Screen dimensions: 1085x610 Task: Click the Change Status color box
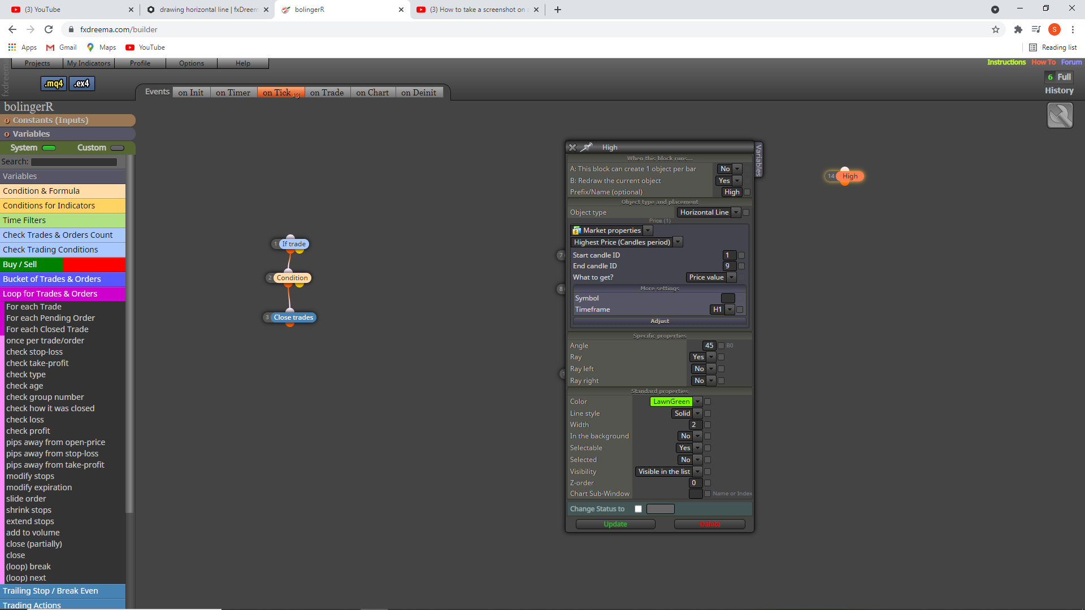click(660, 509)
